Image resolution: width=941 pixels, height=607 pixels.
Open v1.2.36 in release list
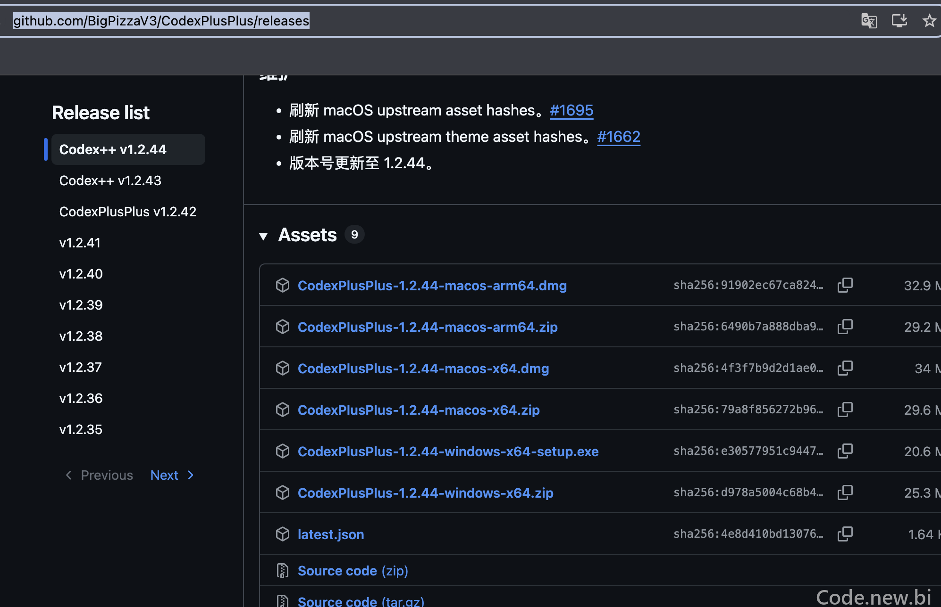[81, 398]
